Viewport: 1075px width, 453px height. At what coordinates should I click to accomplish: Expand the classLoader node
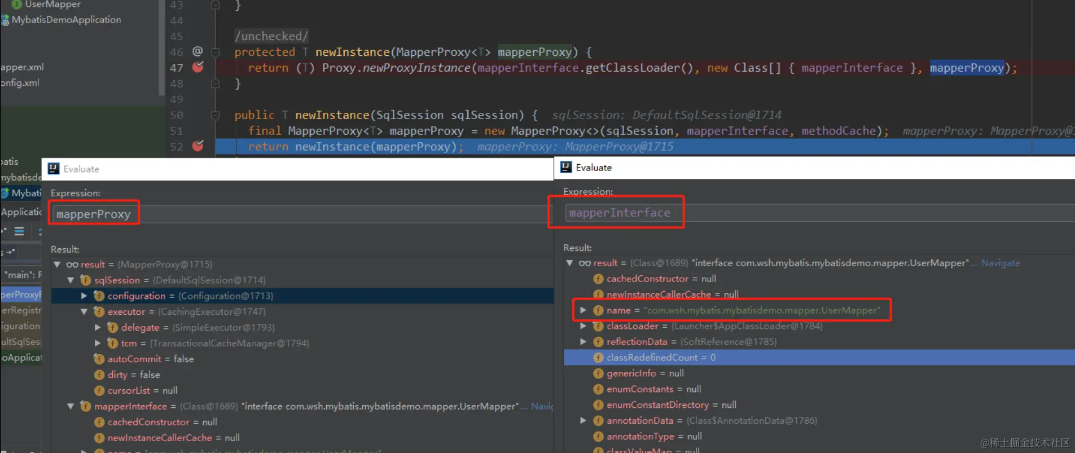tap(583, 326)
